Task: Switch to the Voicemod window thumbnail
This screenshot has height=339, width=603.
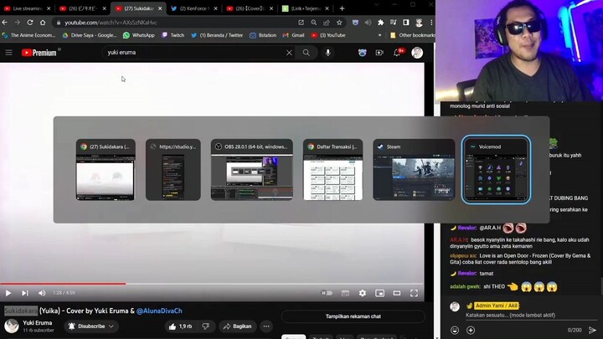Action: point(496,171)
